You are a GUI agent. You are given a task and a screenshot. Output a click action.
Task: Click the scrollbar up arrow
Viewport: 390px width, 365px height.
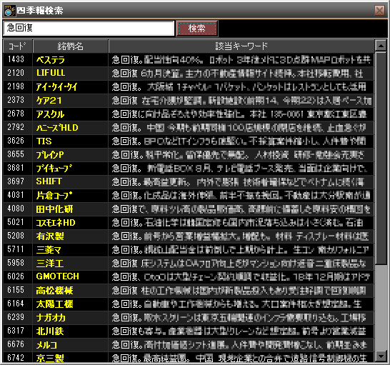[381, 46]
